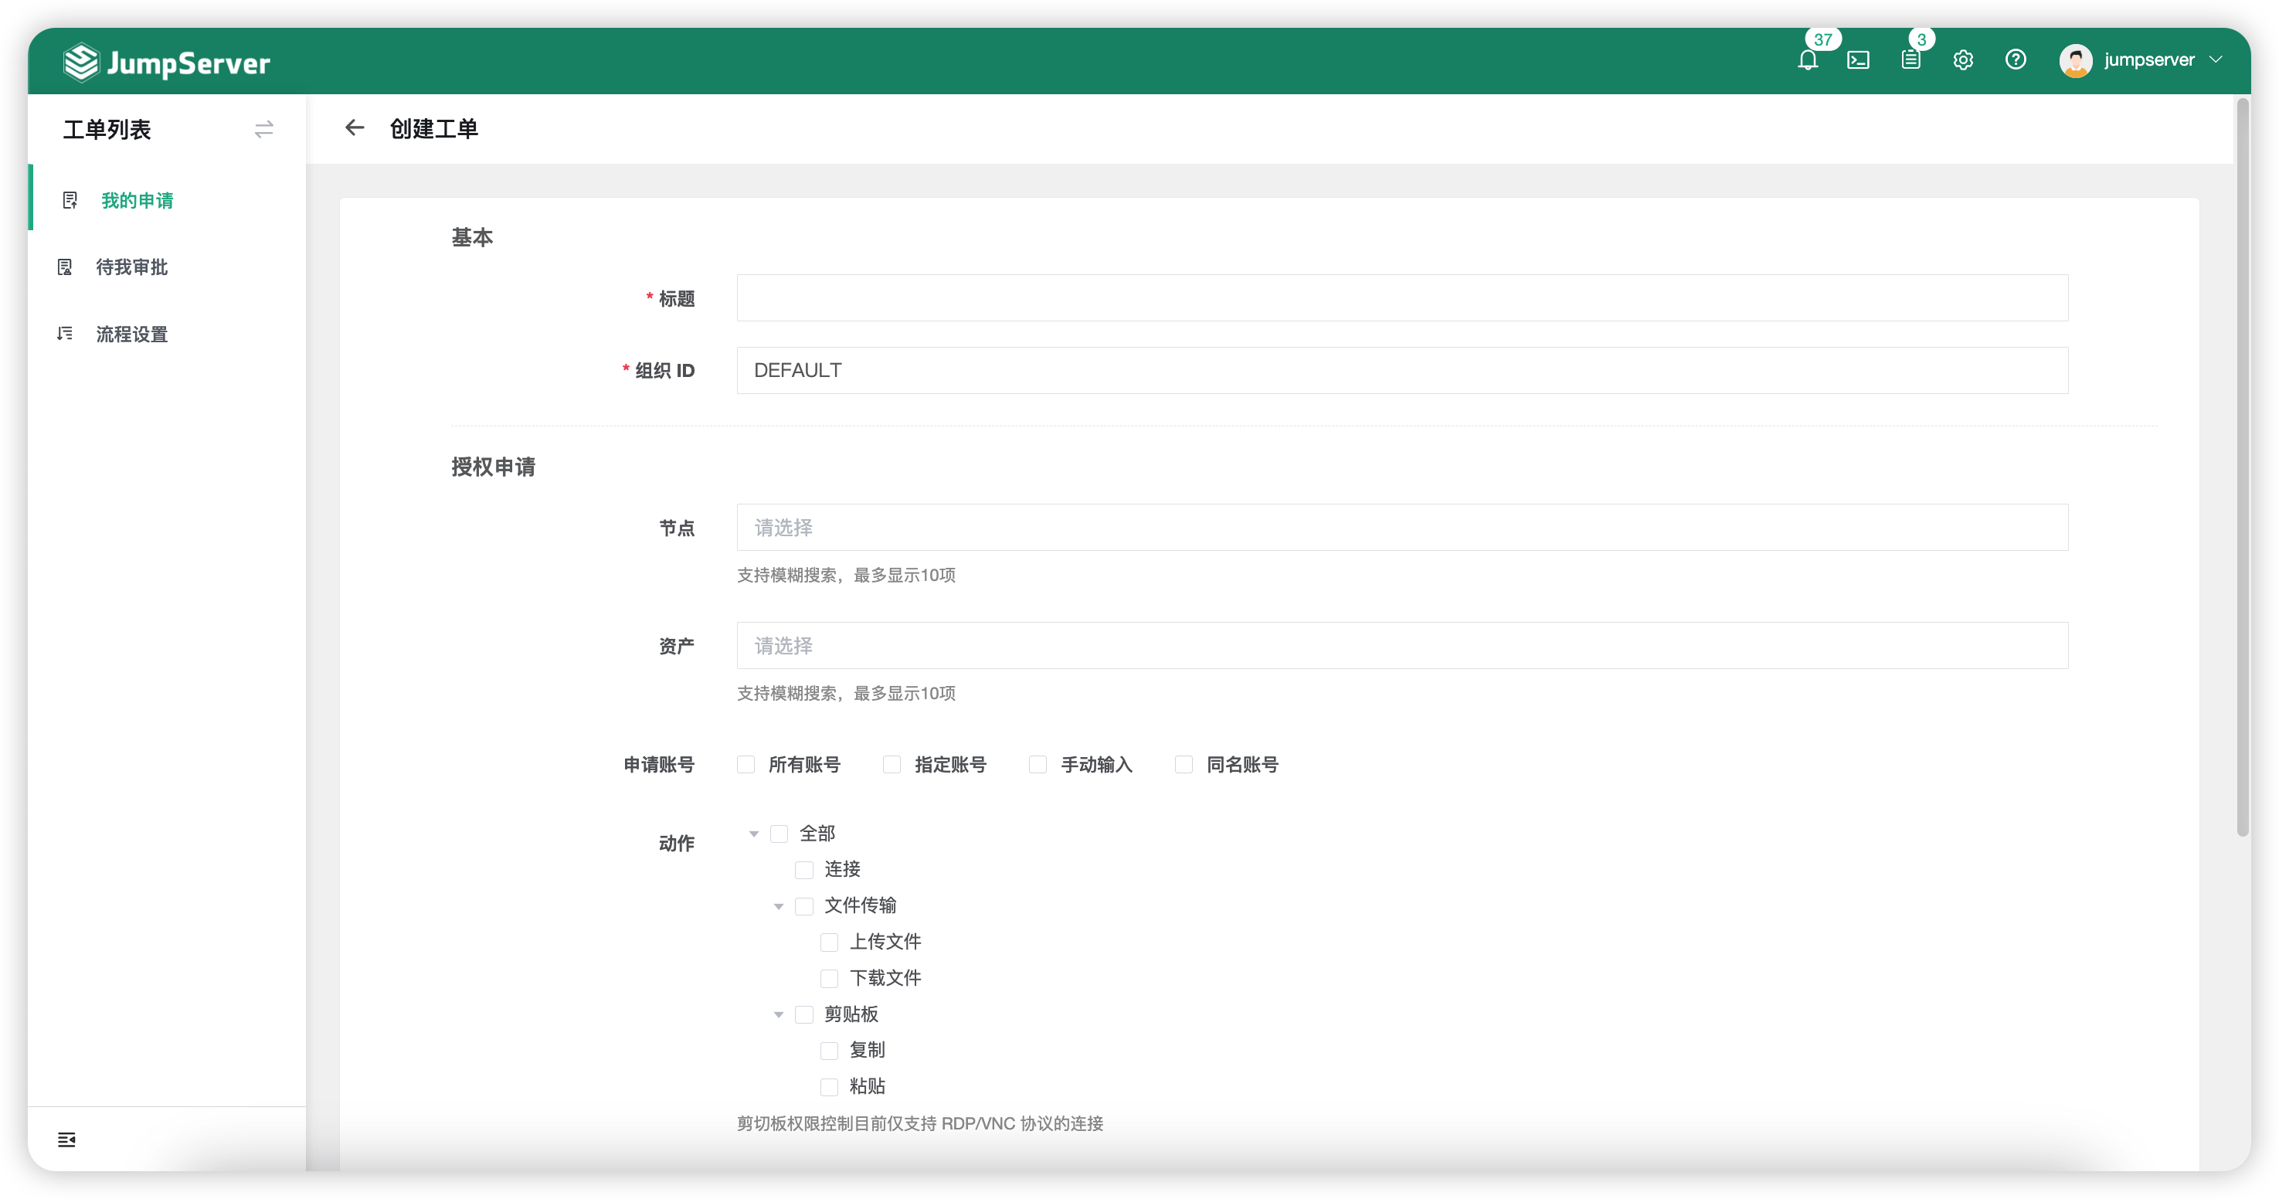
Task: Collapse the 文件传输 tree node
Action: click(x=779, y=905)
